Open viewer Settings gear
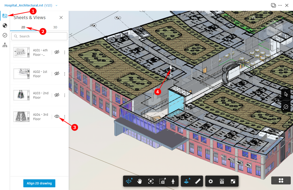Image resolution: width=293 pixels, height=190 pixels. point(211,181)
